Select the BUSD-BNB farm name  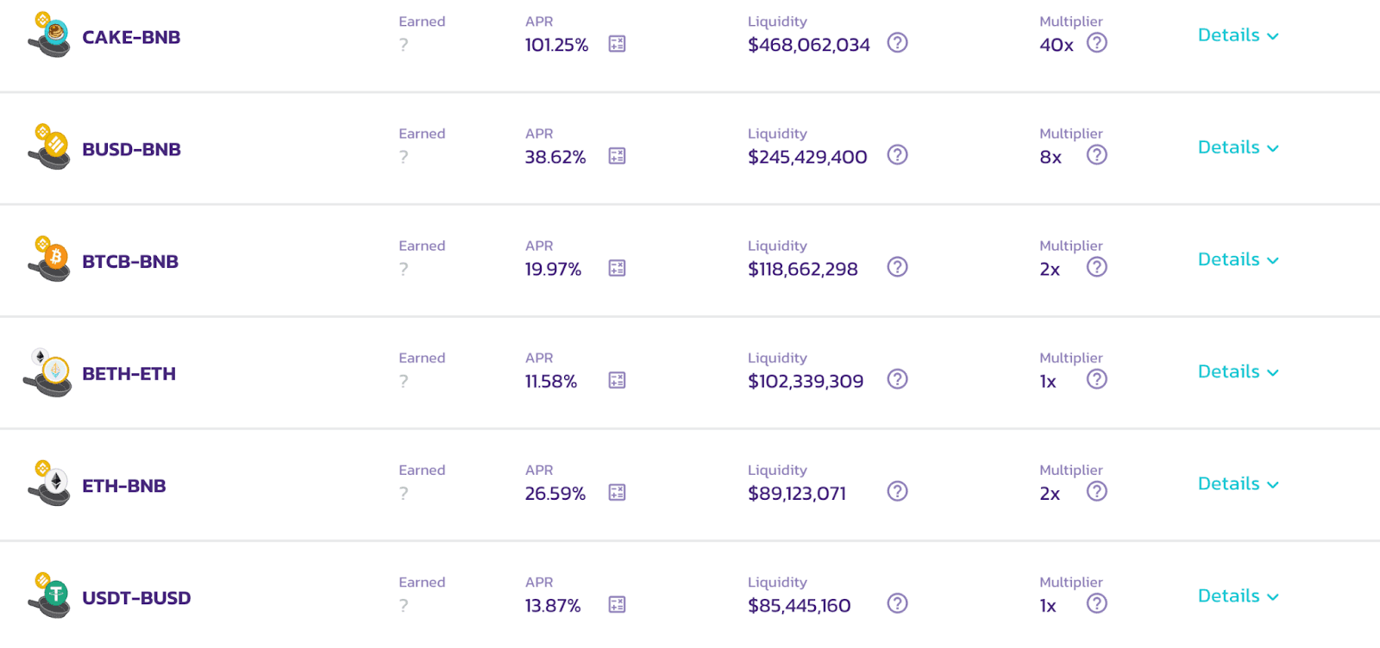click(x=130, y=149)
